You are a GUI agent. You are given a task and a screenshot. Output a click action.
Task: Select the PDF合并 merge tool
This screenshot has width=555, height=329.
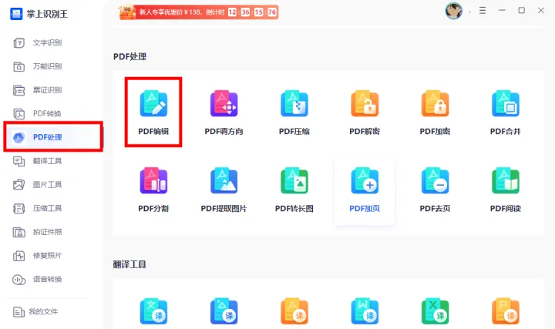tap(506, 112)
